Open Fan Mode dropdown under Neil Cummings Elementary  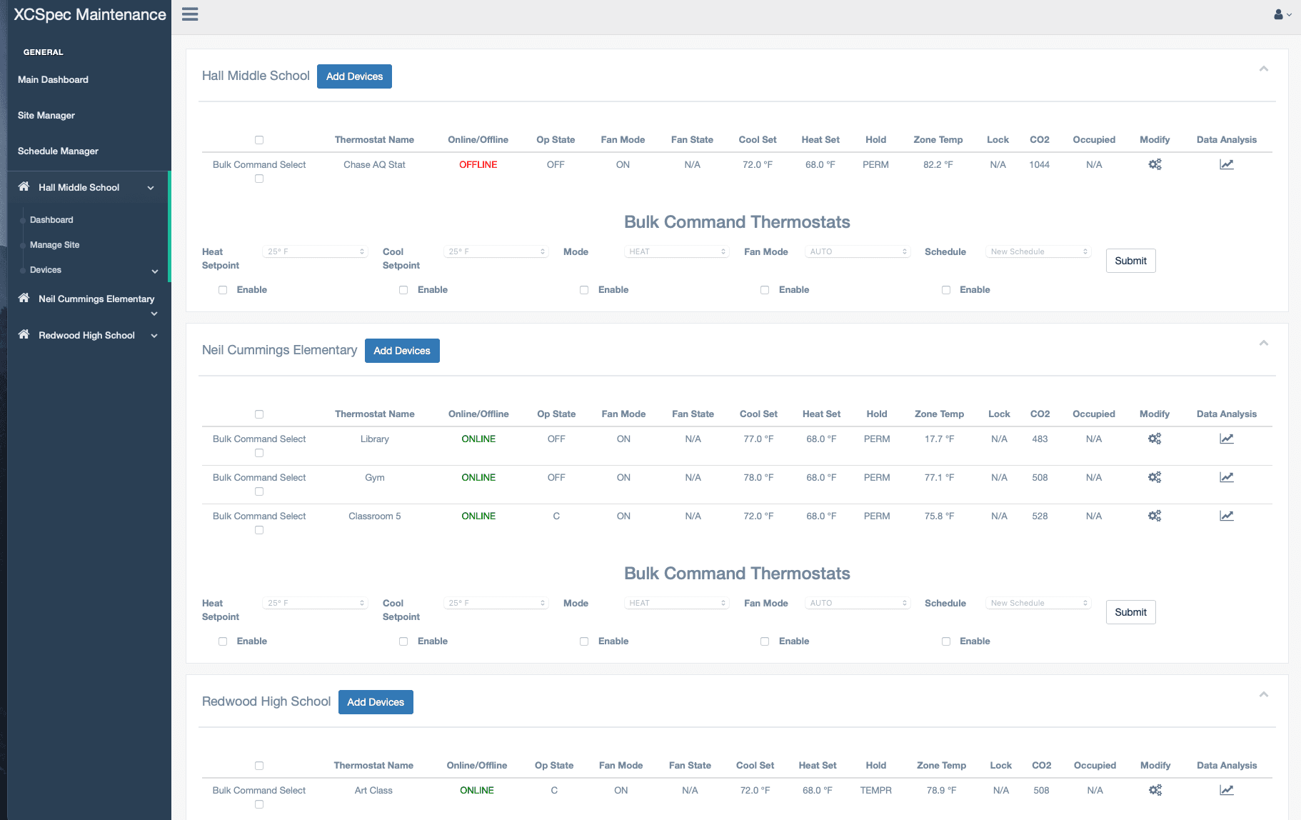click(857, 603)
